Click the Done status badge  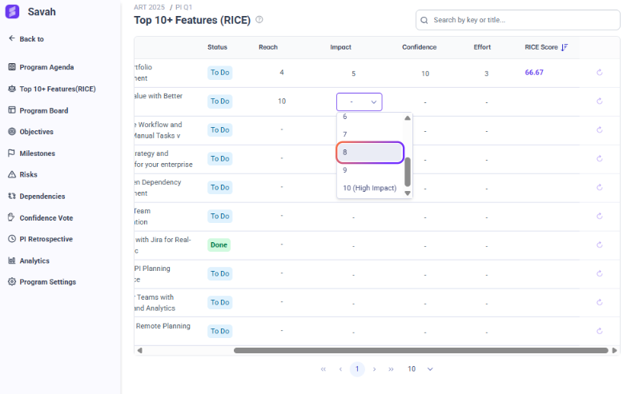tap(219, 245)
